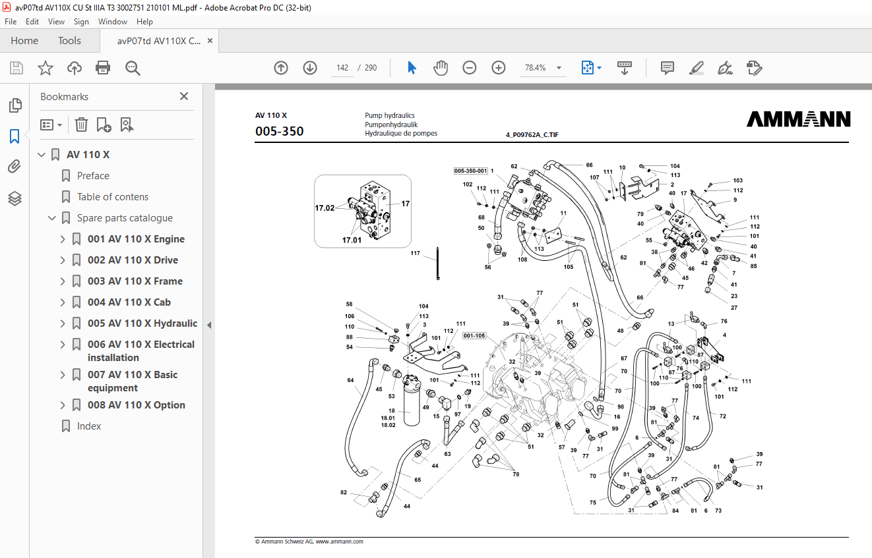Select the 001 AV 110 X Engine bookmark

[136, 239]
